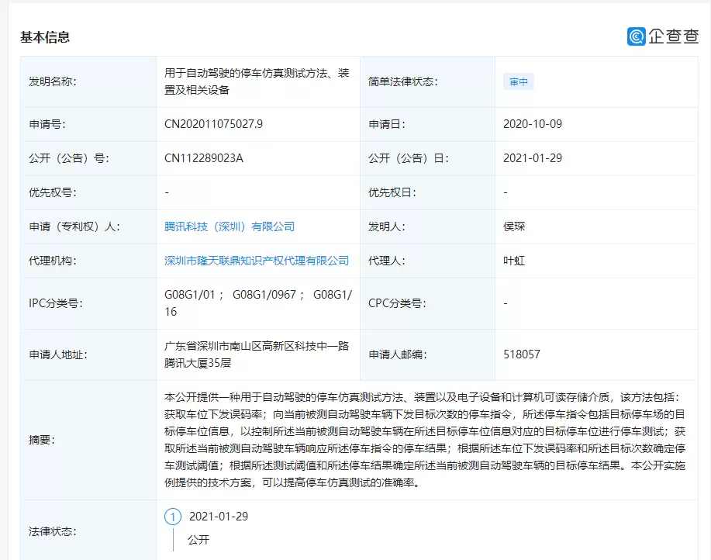Click the 2021-01-29 date in legal status timeline
711x560 pixels.
218,517
